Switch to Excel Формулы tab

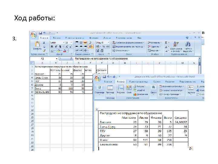click(94, 38)
